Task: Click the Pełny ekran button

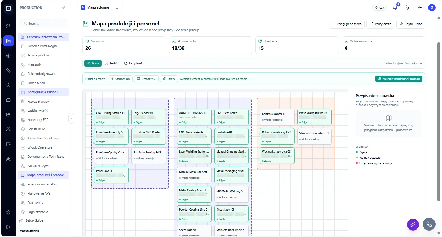Action: point(380,24)
